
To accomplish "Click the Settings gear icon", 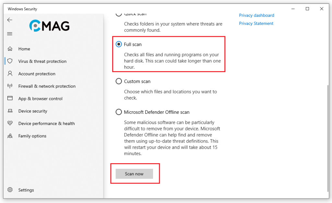I will click(x=10, y=190).
